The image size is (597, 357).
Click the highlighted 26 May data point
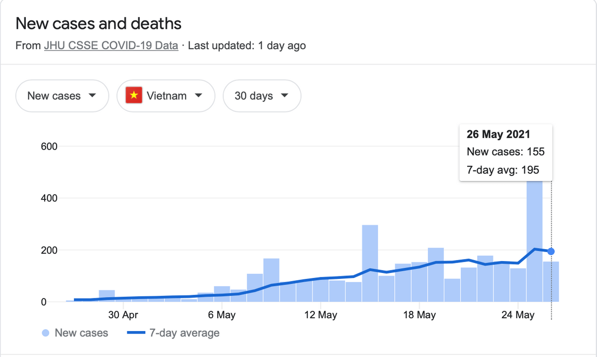[551, 252]
